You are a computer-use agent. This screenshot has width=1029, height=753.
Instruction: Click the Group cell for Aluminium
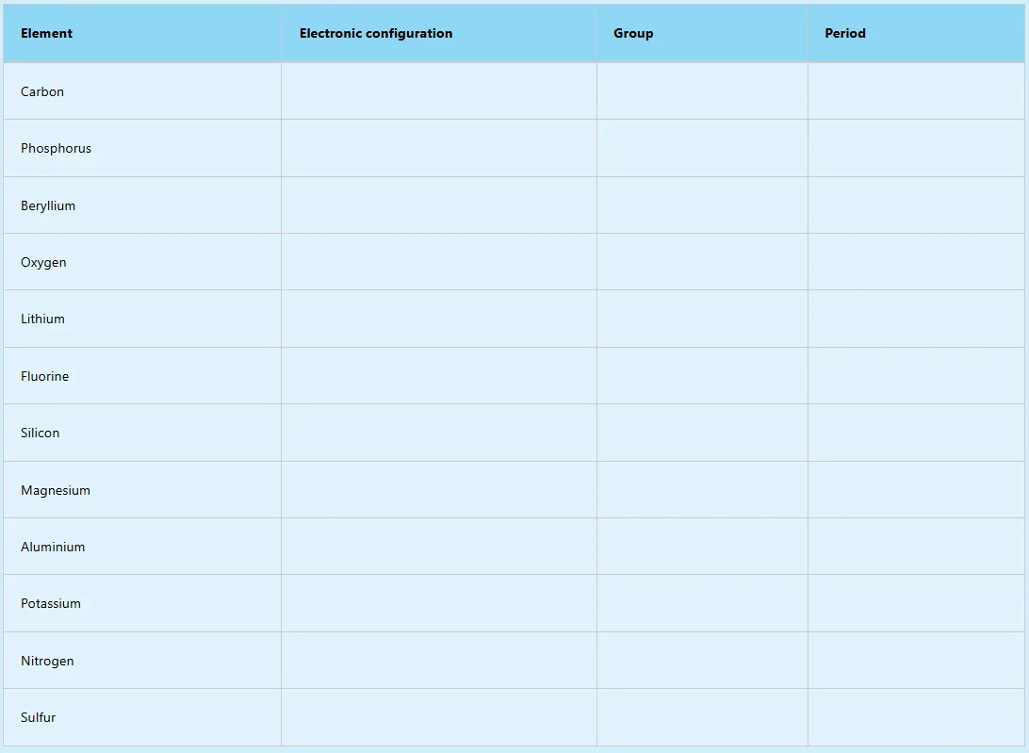coord(702,547)
